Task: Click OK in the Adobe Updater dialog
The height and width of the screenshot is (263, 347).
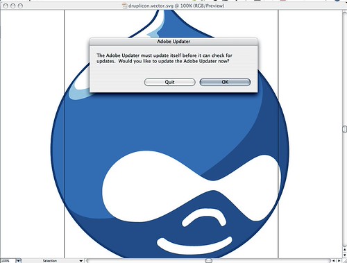Action: 225,82
